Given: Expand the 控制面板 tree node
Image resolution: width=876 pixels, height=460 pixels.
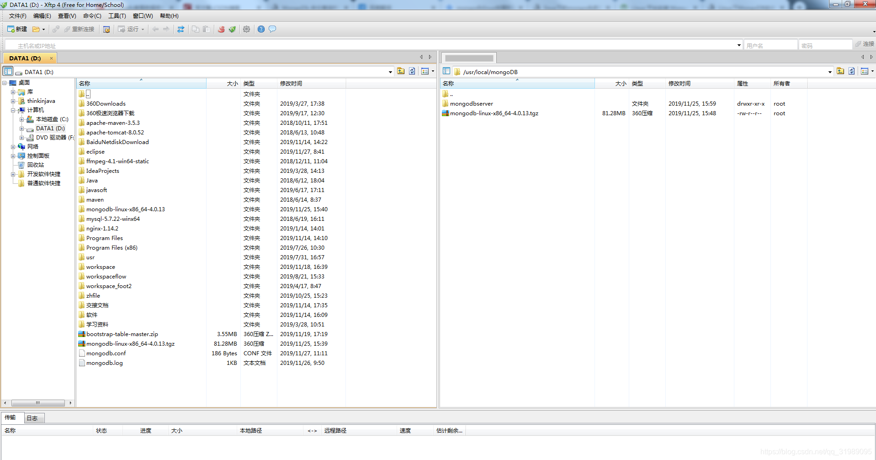Looking at the screenshot, I should tap(13, 156).
